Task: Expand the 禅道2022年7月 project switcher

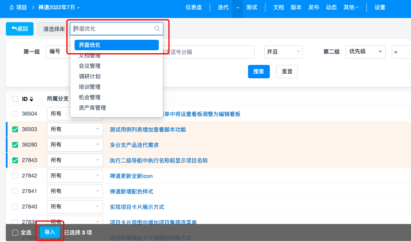Action: [59, 8]
